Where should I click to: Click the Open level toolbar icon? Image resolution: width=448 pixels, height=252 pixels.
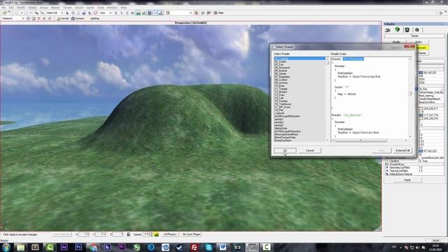[5, 13]
